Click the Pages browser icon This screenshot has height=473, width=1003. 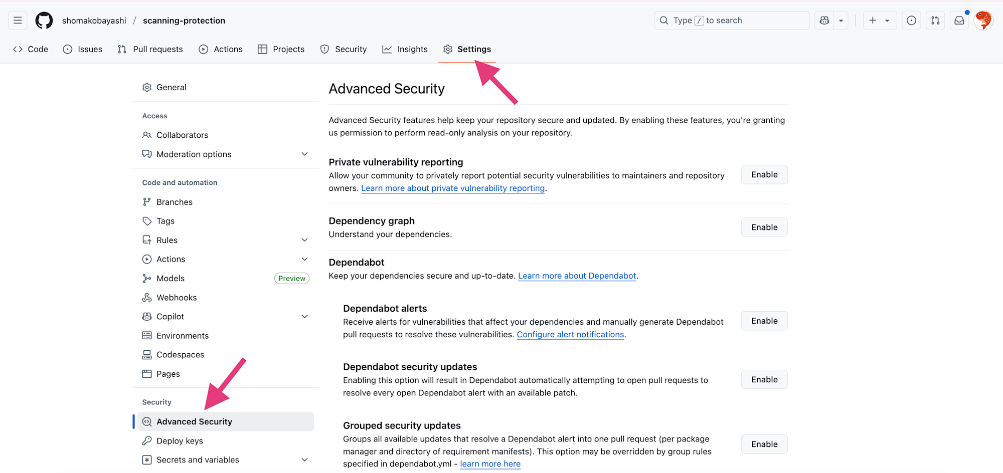147,374
